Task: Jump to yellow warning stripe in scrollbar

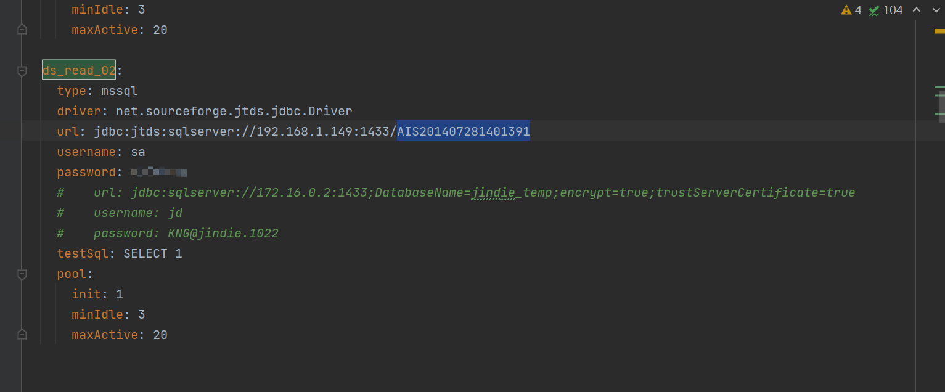Action: (939, 30)
